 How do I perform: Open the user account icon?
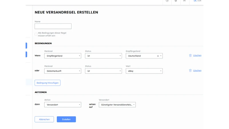coord(185,1)
